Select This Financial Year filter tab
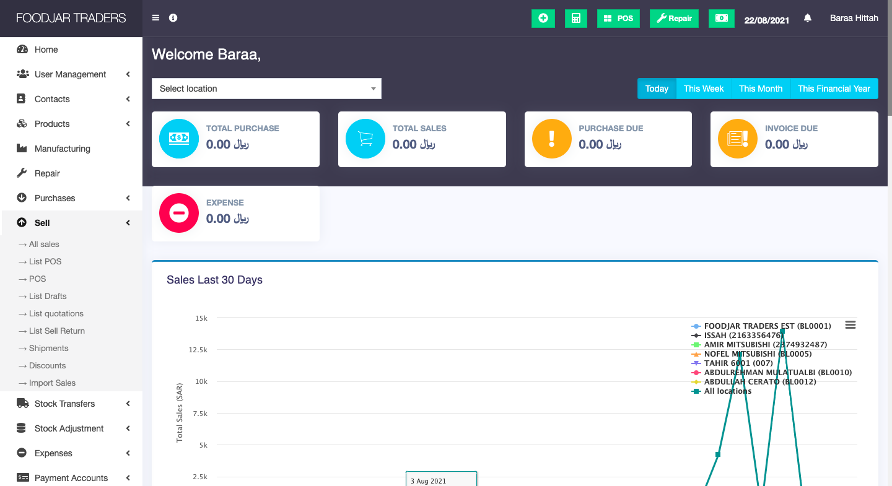This screenshot has height=486, width=892. tap(834, 89)
